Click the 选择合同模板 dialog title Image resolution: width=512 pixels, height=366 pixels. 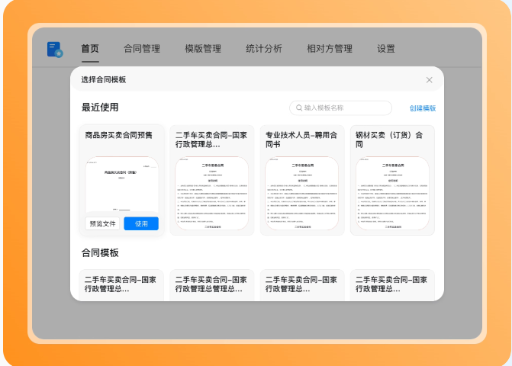(x=104, y=80)
